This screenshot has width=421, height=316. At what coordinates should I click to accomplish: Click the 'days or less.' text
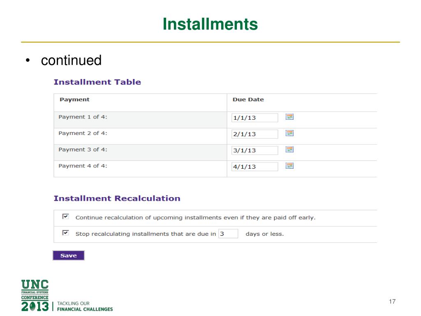(x=264, y=234)
